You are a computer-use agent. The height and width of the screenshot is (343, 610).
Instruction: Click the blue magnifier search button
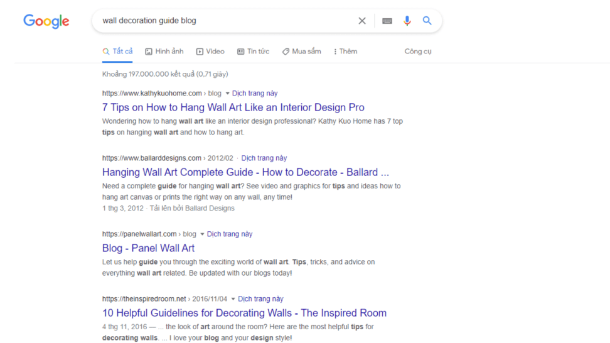tap(427, 21)
